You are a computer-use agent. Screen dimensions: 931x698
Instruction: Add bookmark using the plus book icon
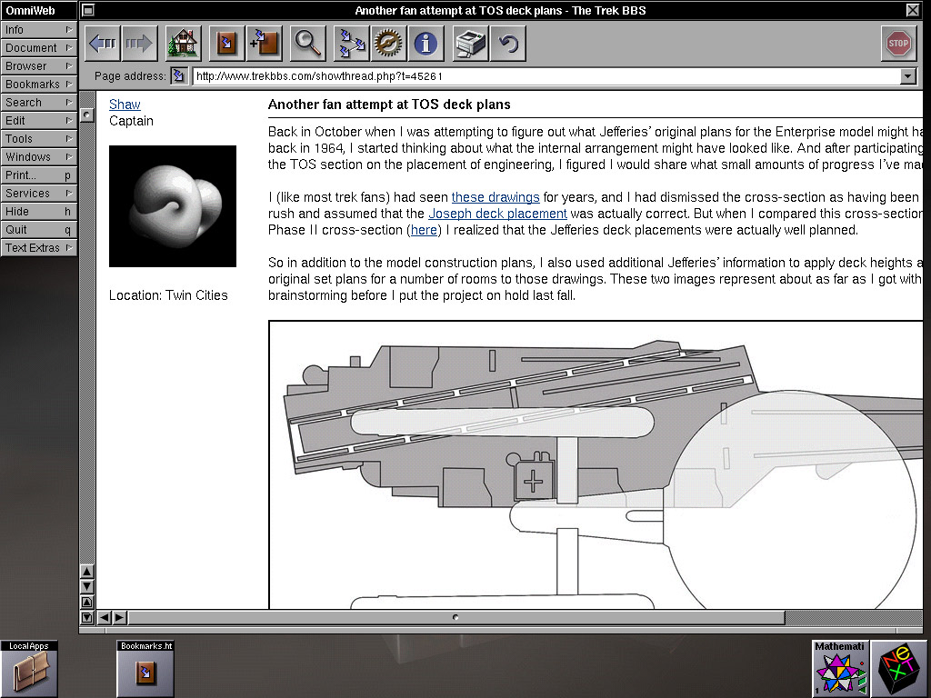[x=264, y=44]
